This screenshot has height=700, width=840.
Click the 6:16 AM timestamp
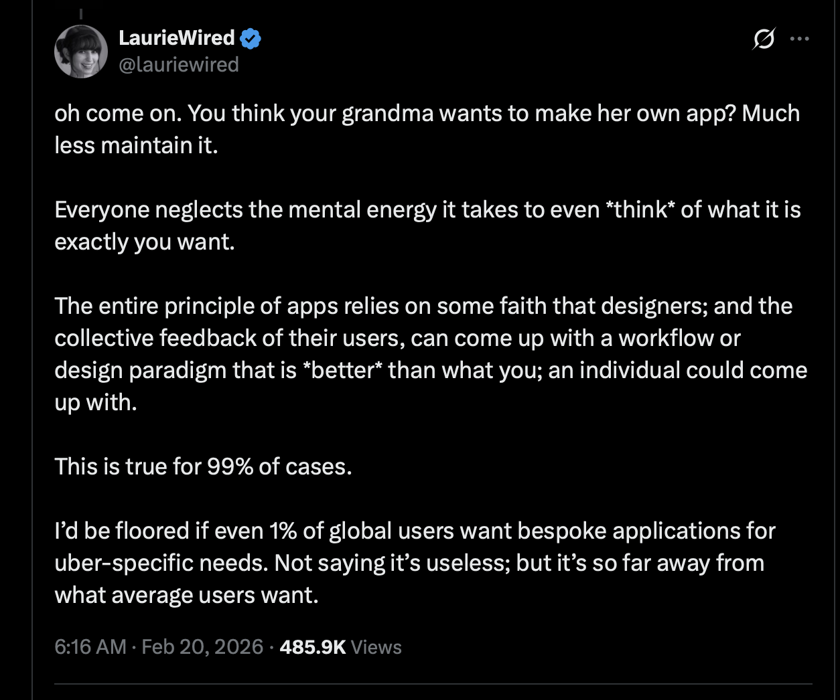coord(90,646)
